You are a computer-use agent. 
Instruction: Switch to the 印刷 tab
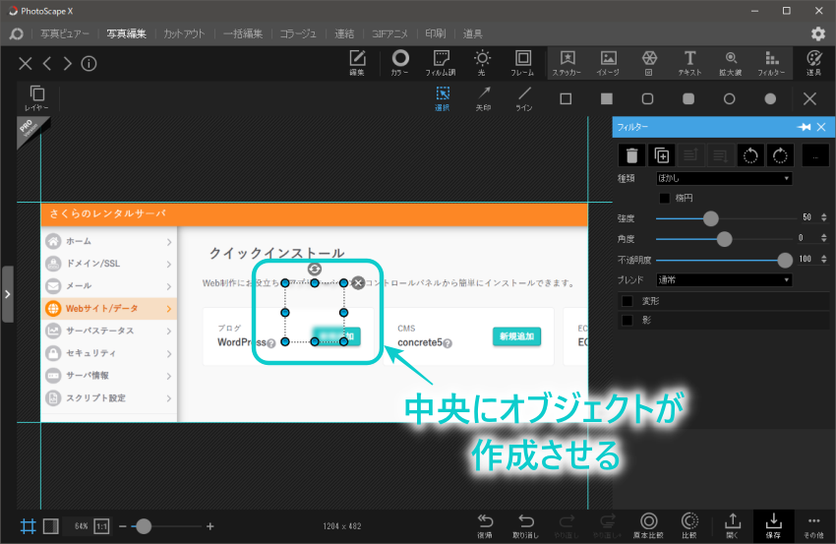pyautogui.click(x=435, y=33)
